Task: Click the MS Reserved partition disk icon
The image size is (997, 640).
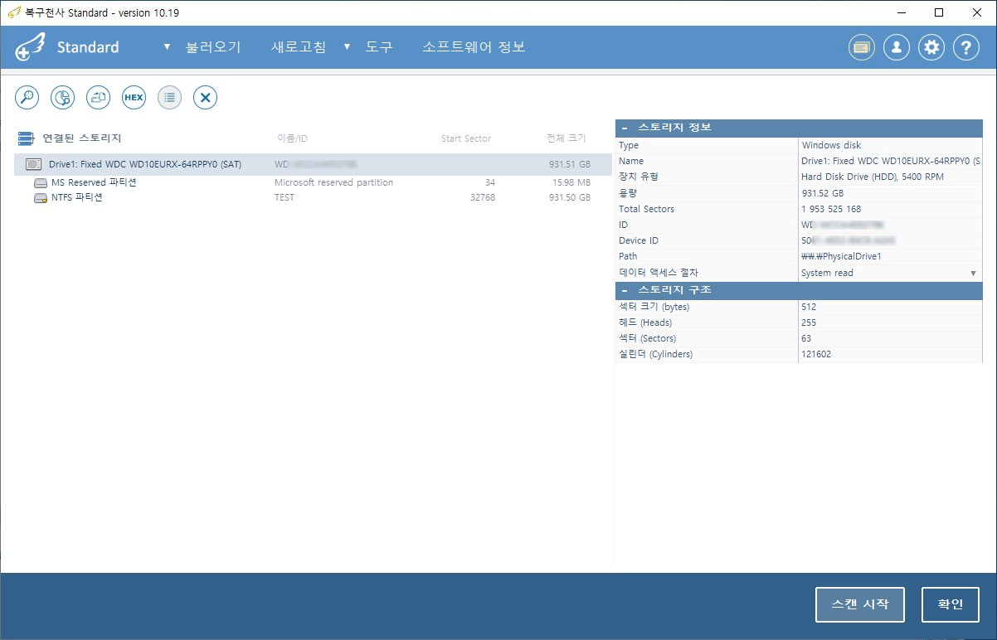Action: [41, 182]
